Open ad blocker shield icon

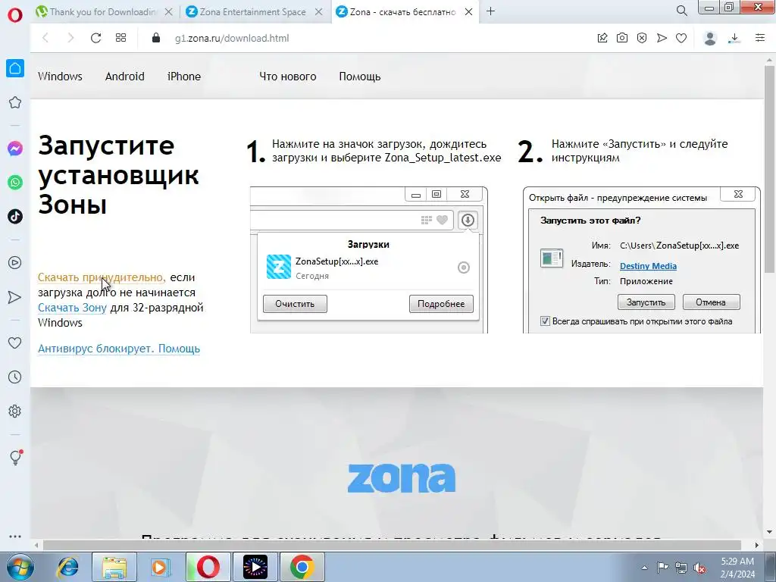pyautogui.click(x=642, y=38)
